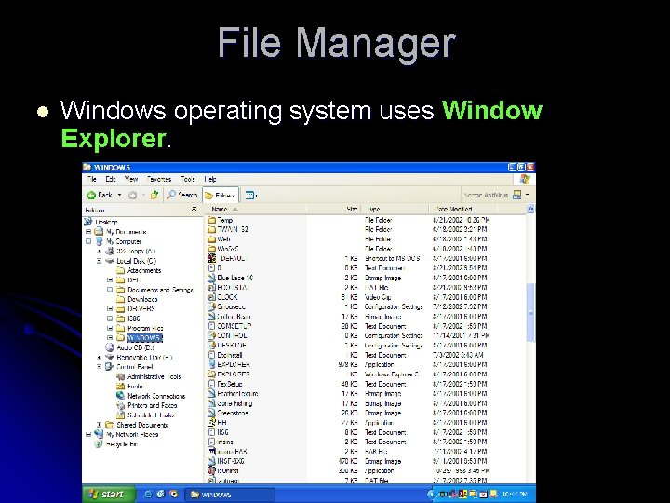Sort by the Size column header

[334, 210]
